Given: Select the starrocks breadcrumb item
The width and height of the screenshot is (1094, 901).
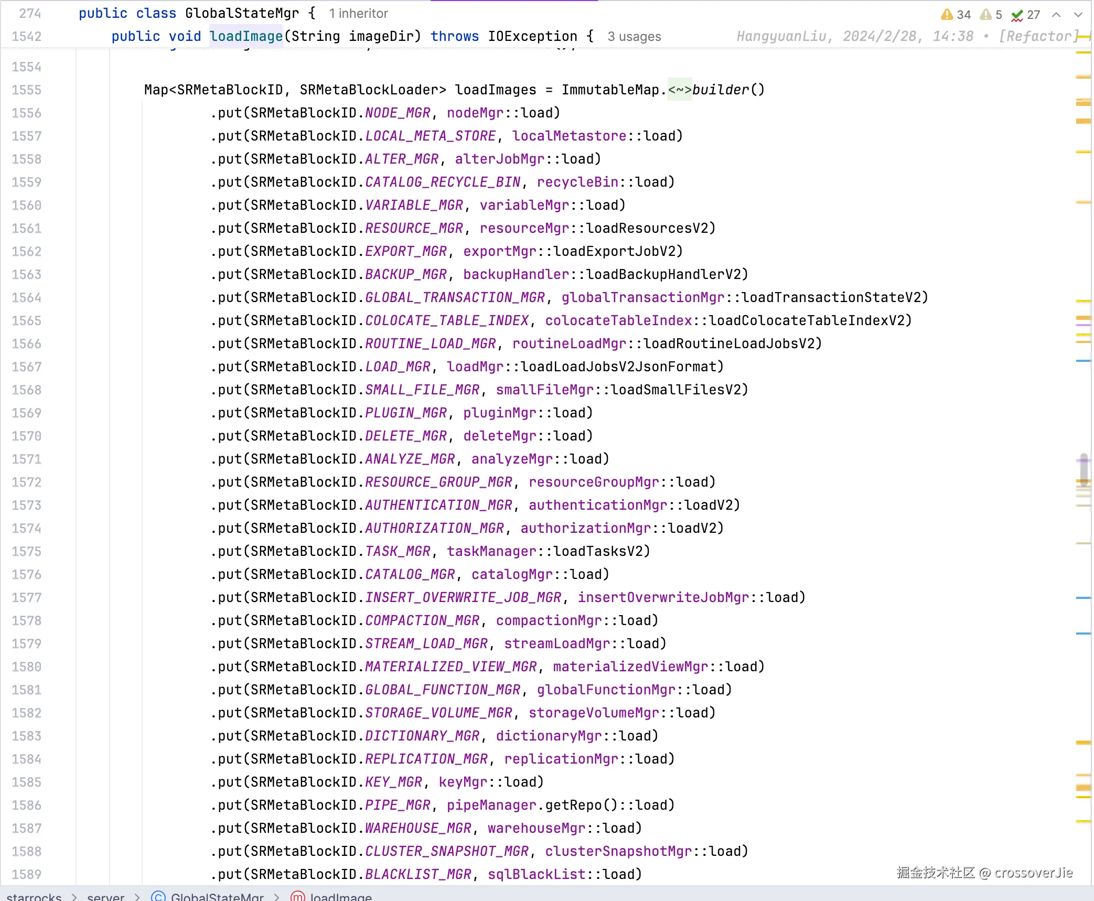Looking at the screenshot, I should click(34, 896).
